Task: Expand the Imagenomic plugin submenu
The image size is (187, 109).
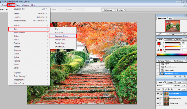Action: pos(29,80)
